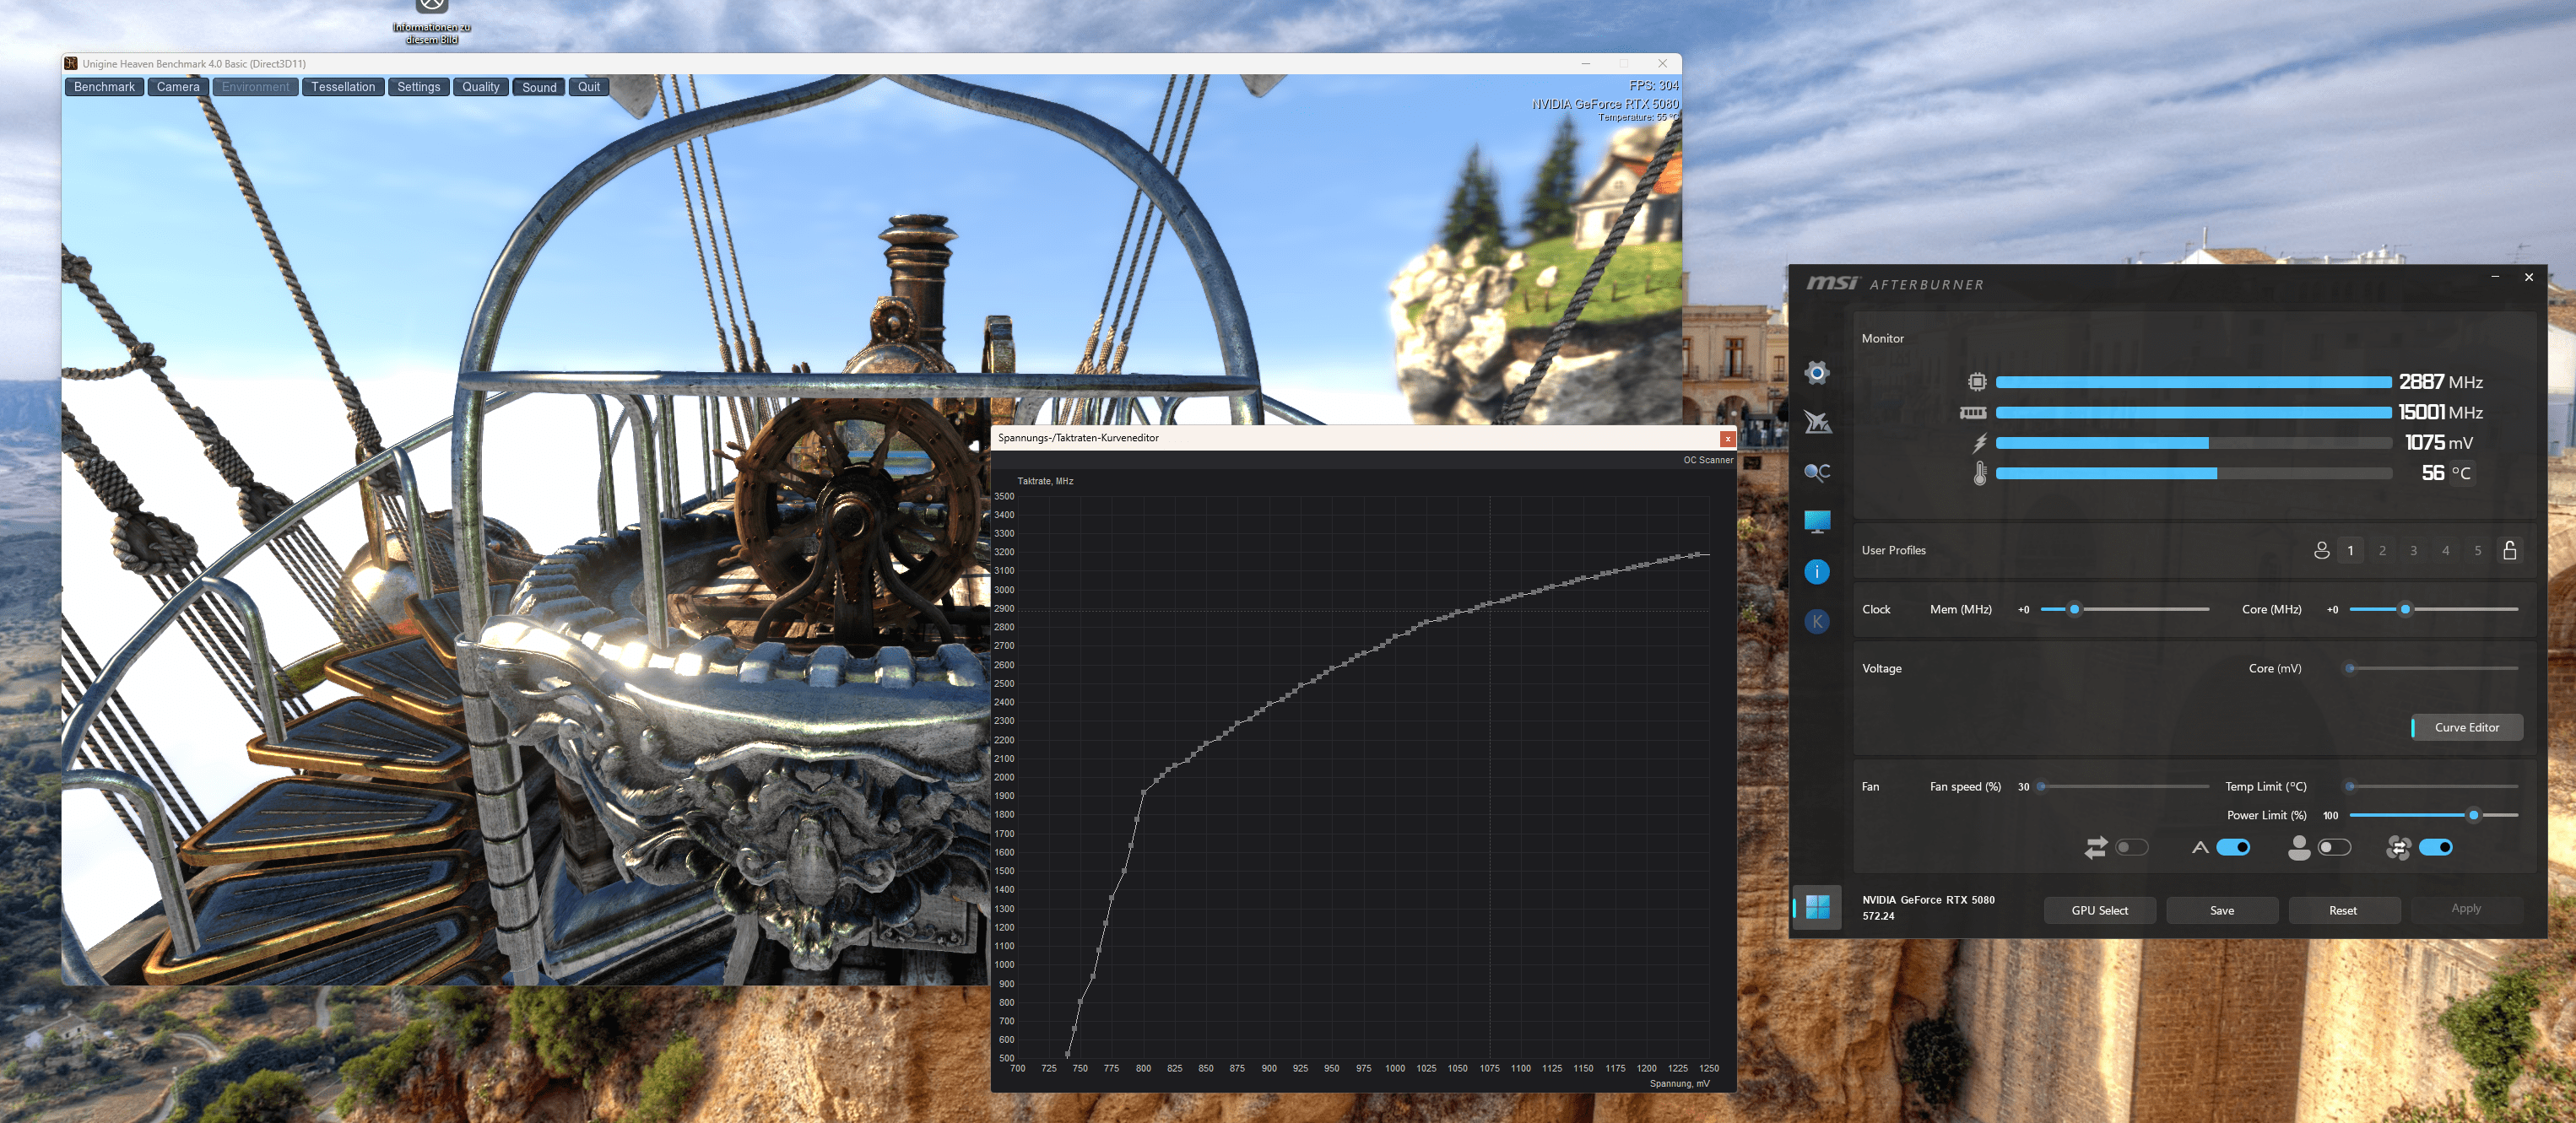Click the curve point at 800 mV
2576x1123 pixels.
pos(1143,792)
